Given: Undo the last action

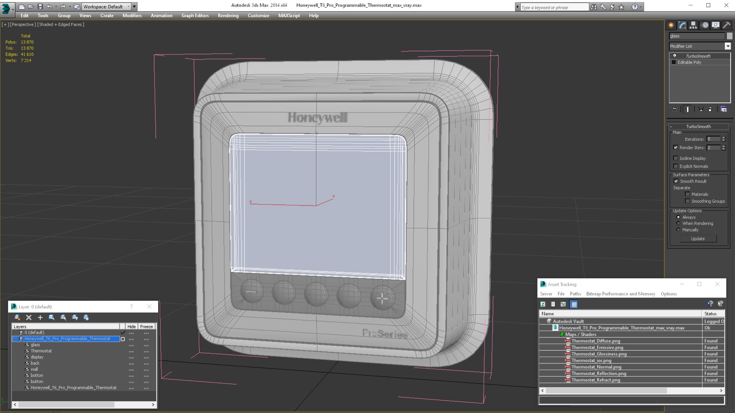Looking at the screenshot, I should (49, 7).
